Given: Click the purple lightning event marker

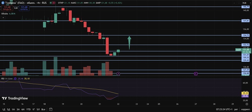Looking at the screenshot, I should click(x=118, y=74).
